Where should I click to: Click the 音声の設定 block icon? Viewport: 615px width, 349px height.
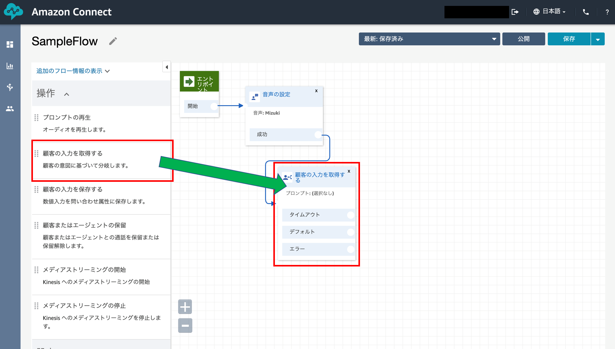coord(255,97)
